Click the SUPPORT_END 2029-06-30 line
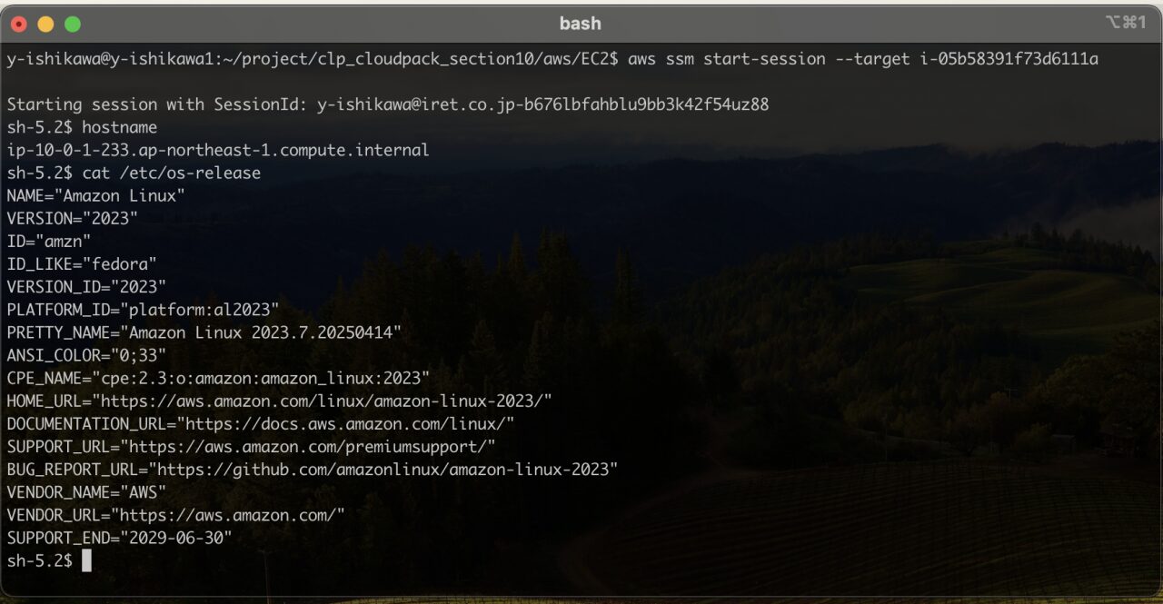Image resolution: width=1163 pixels, height=604 pixels. 119,538
